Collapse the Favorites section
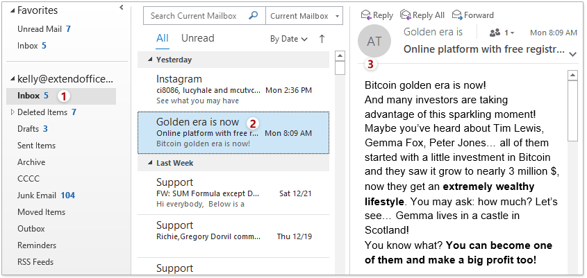Screen dimensions: 587x278 pos(13,11)
